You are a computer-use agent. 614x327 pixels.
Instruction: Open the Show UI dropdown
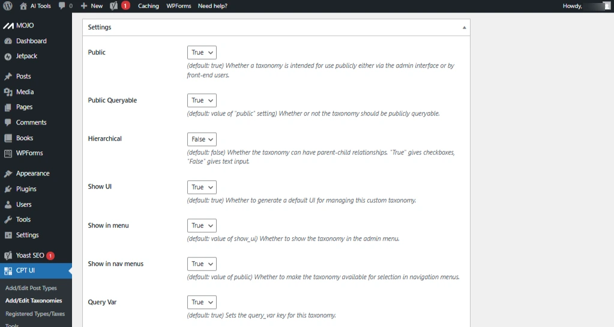[202, 187]
